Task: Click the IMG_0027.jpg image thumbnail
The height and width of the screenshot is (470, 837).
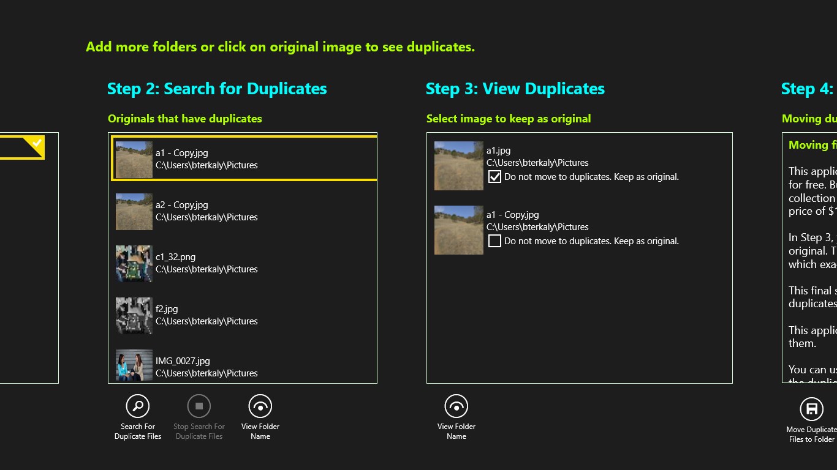Action: click(134, 365)
